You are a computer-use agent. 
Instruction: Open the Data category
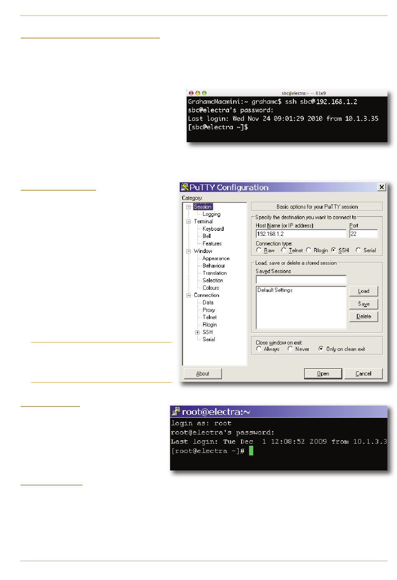point(208,302)
